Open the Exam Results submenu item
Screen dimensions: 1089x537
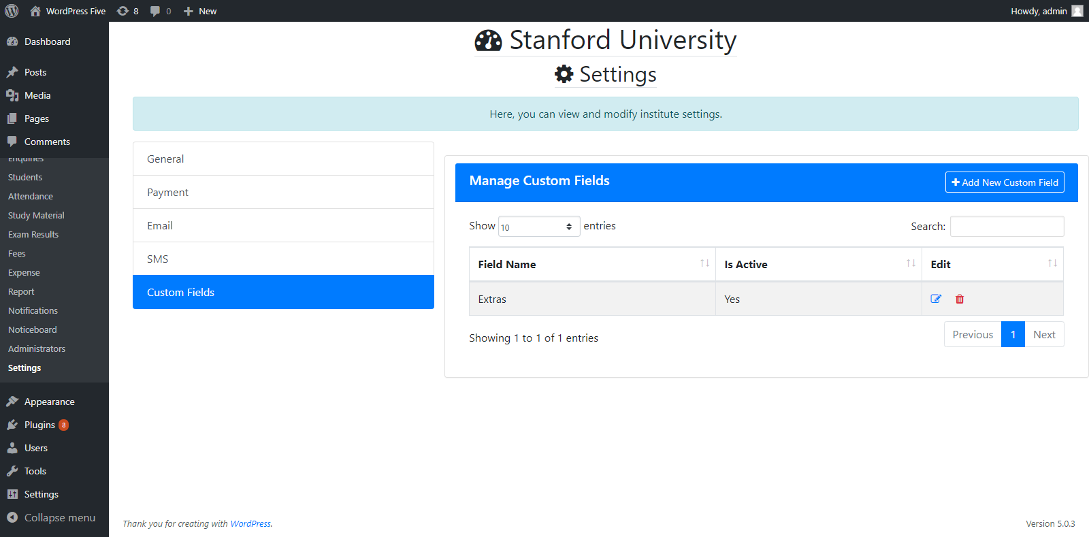33,234
